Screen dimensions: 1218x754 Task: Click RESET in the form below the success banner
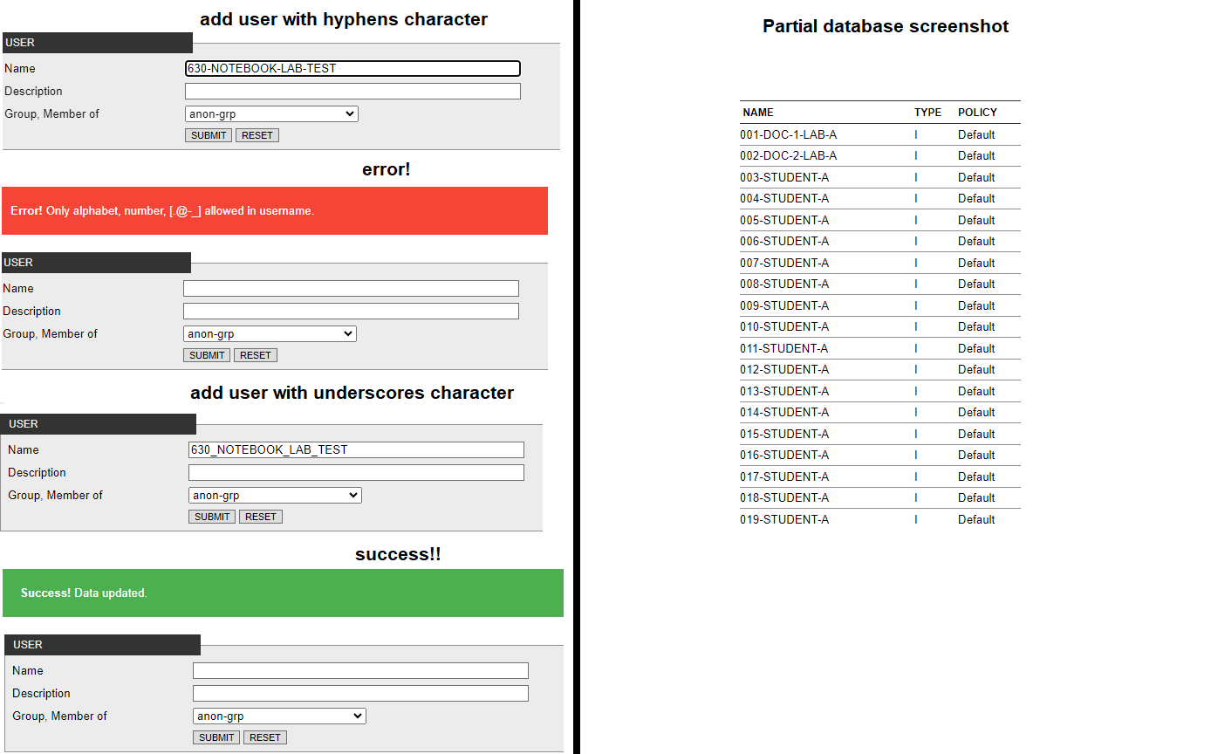pos(265,737)
